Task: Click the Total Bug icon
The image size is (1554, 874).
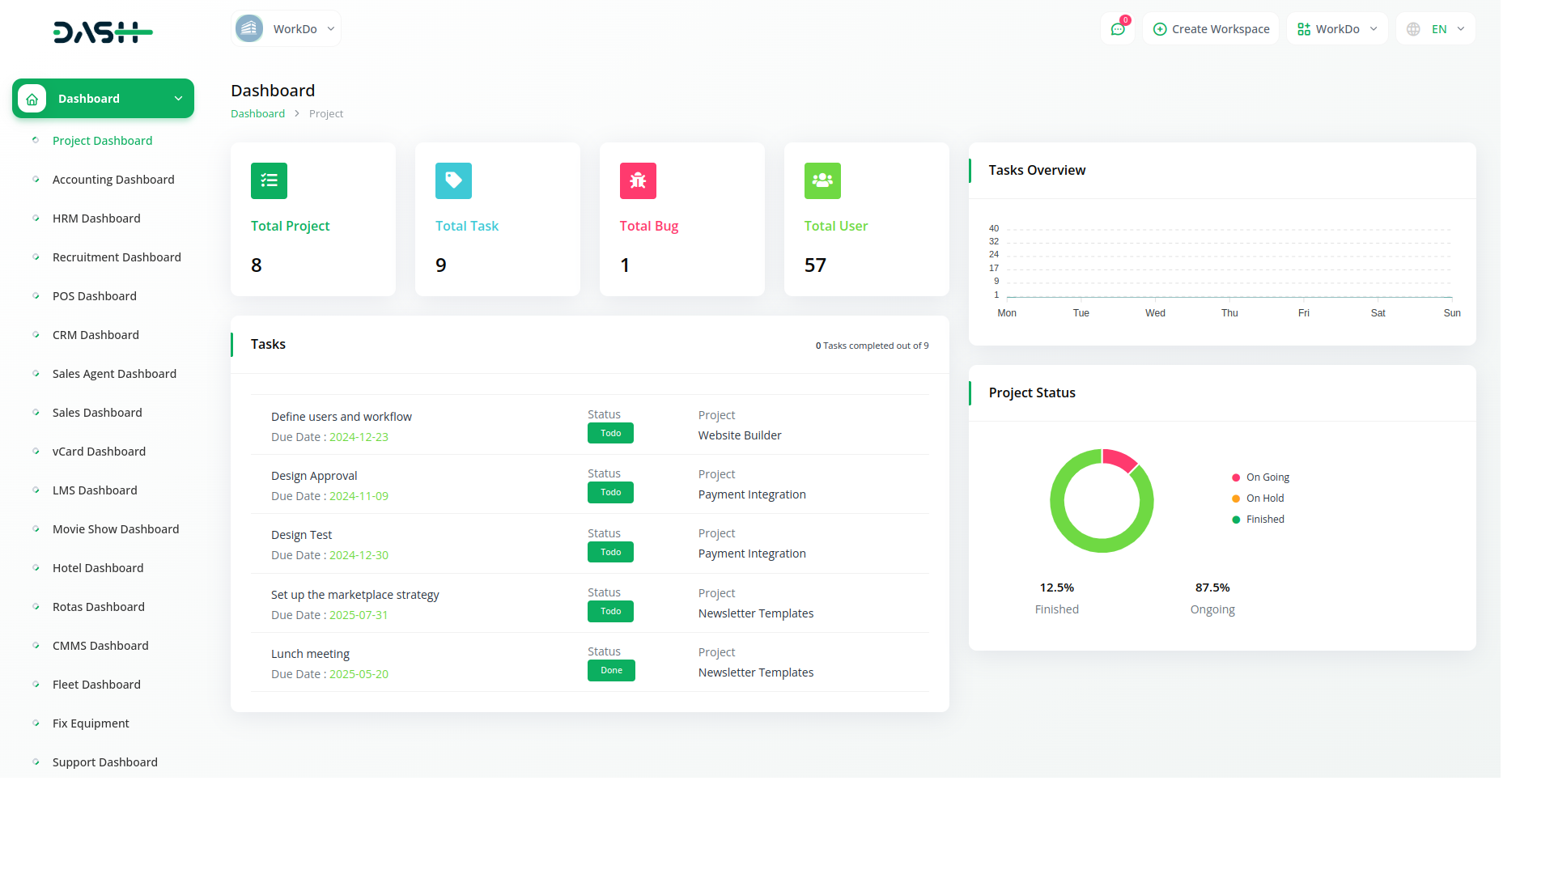Action: pyautogui.click(x=638, y=180)
